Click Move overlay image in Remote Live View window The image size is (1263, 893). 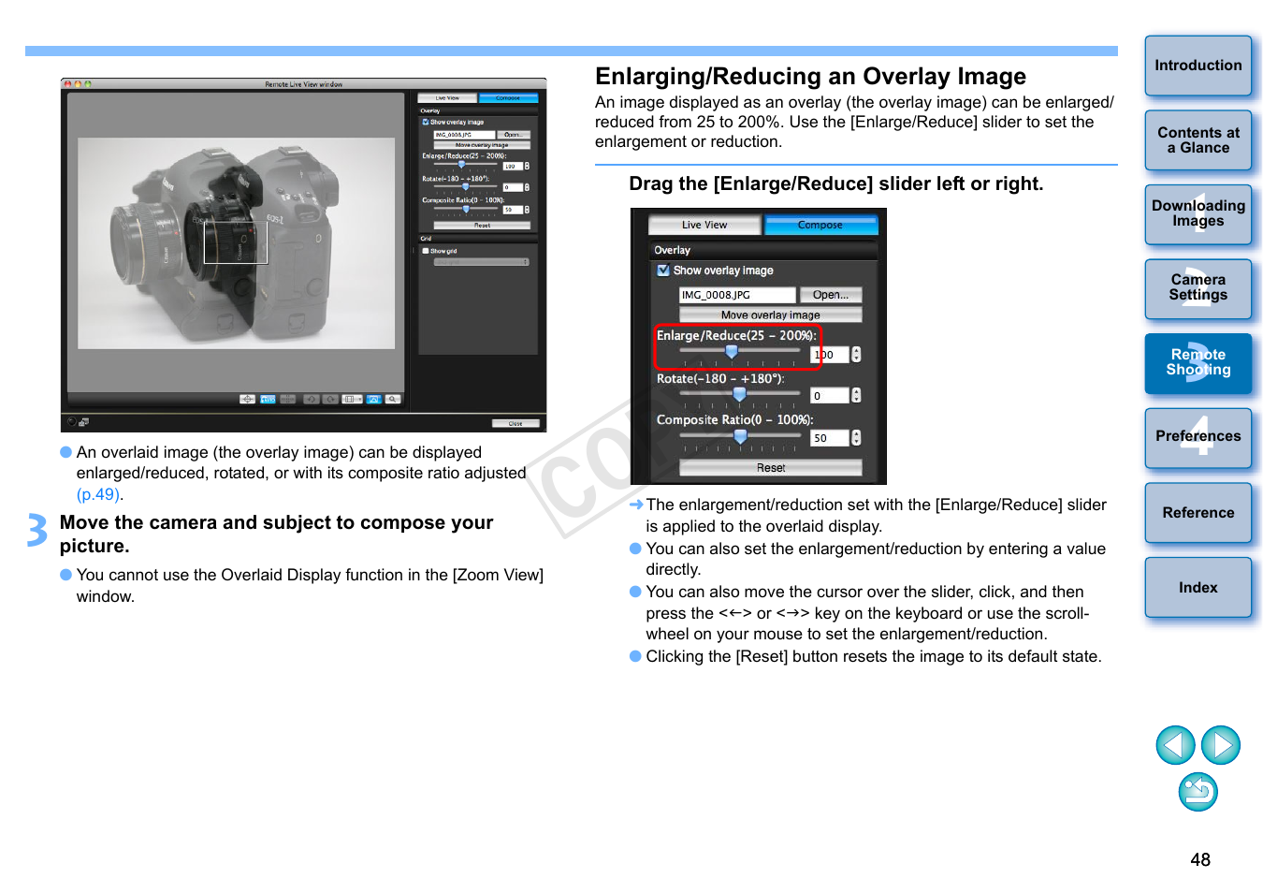(482, 145)
